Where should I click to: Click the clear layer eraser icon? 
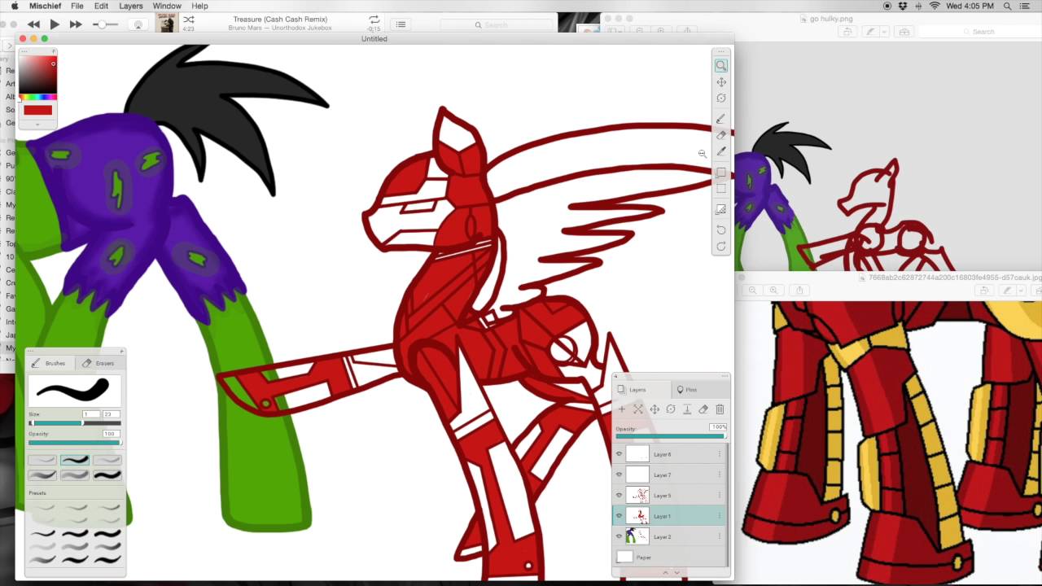pos(703,409)
